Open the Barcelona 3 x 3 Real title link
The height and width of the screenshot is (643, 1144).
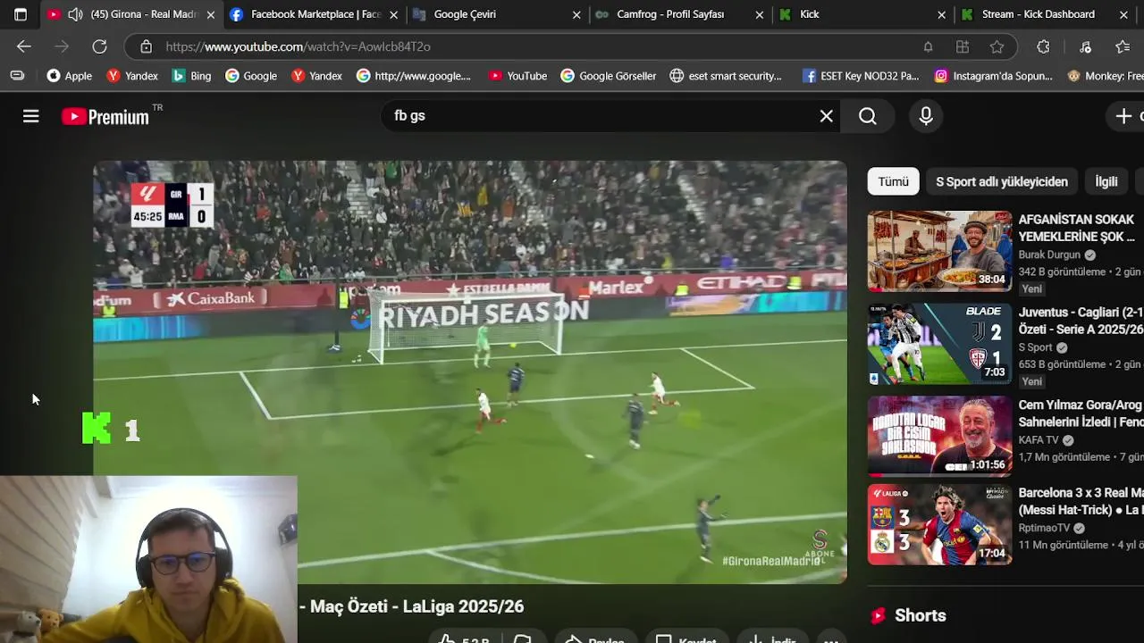[1081, 501]
